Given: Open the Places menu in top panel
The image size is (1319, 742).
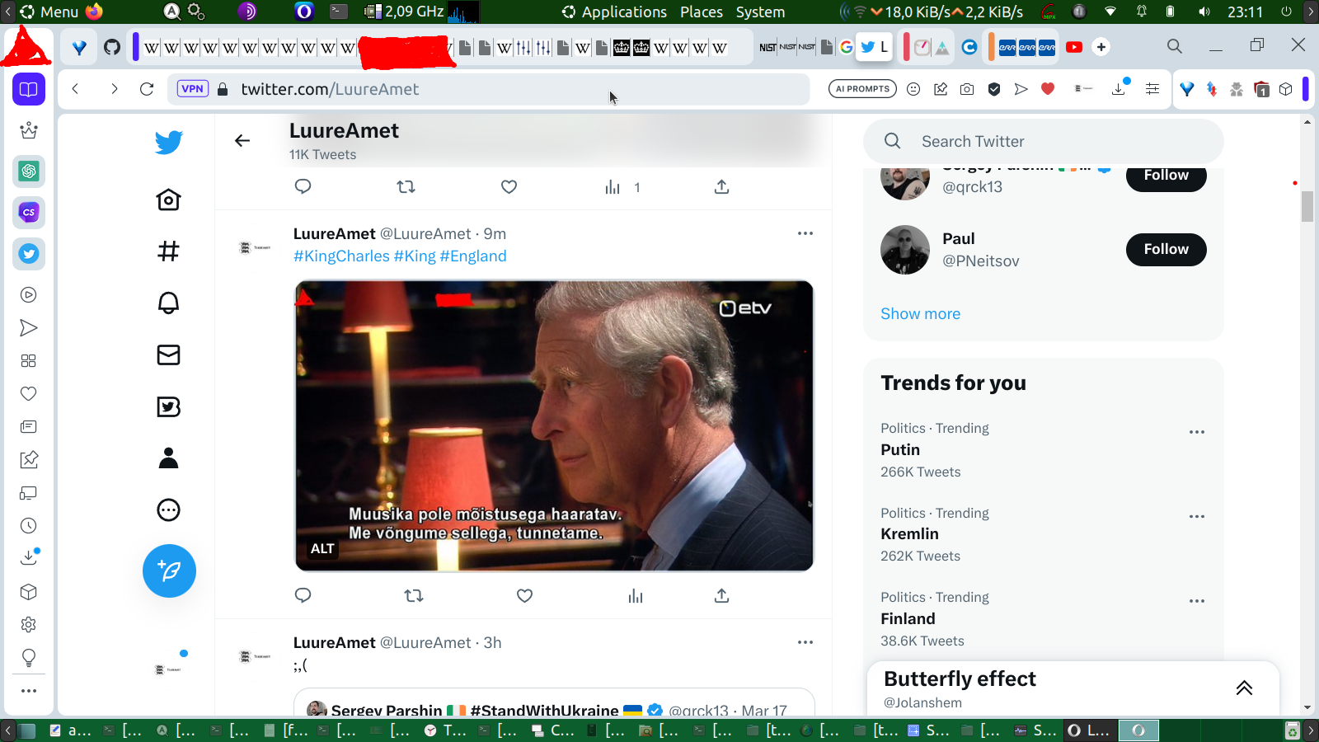Looking at the screenshot, I should coord(702,12).
